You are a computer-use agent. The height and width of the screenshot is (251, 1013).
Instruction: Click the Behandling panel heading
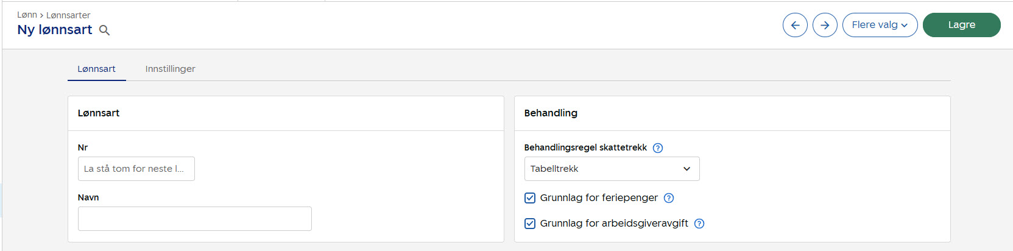(x=551, y=113)
